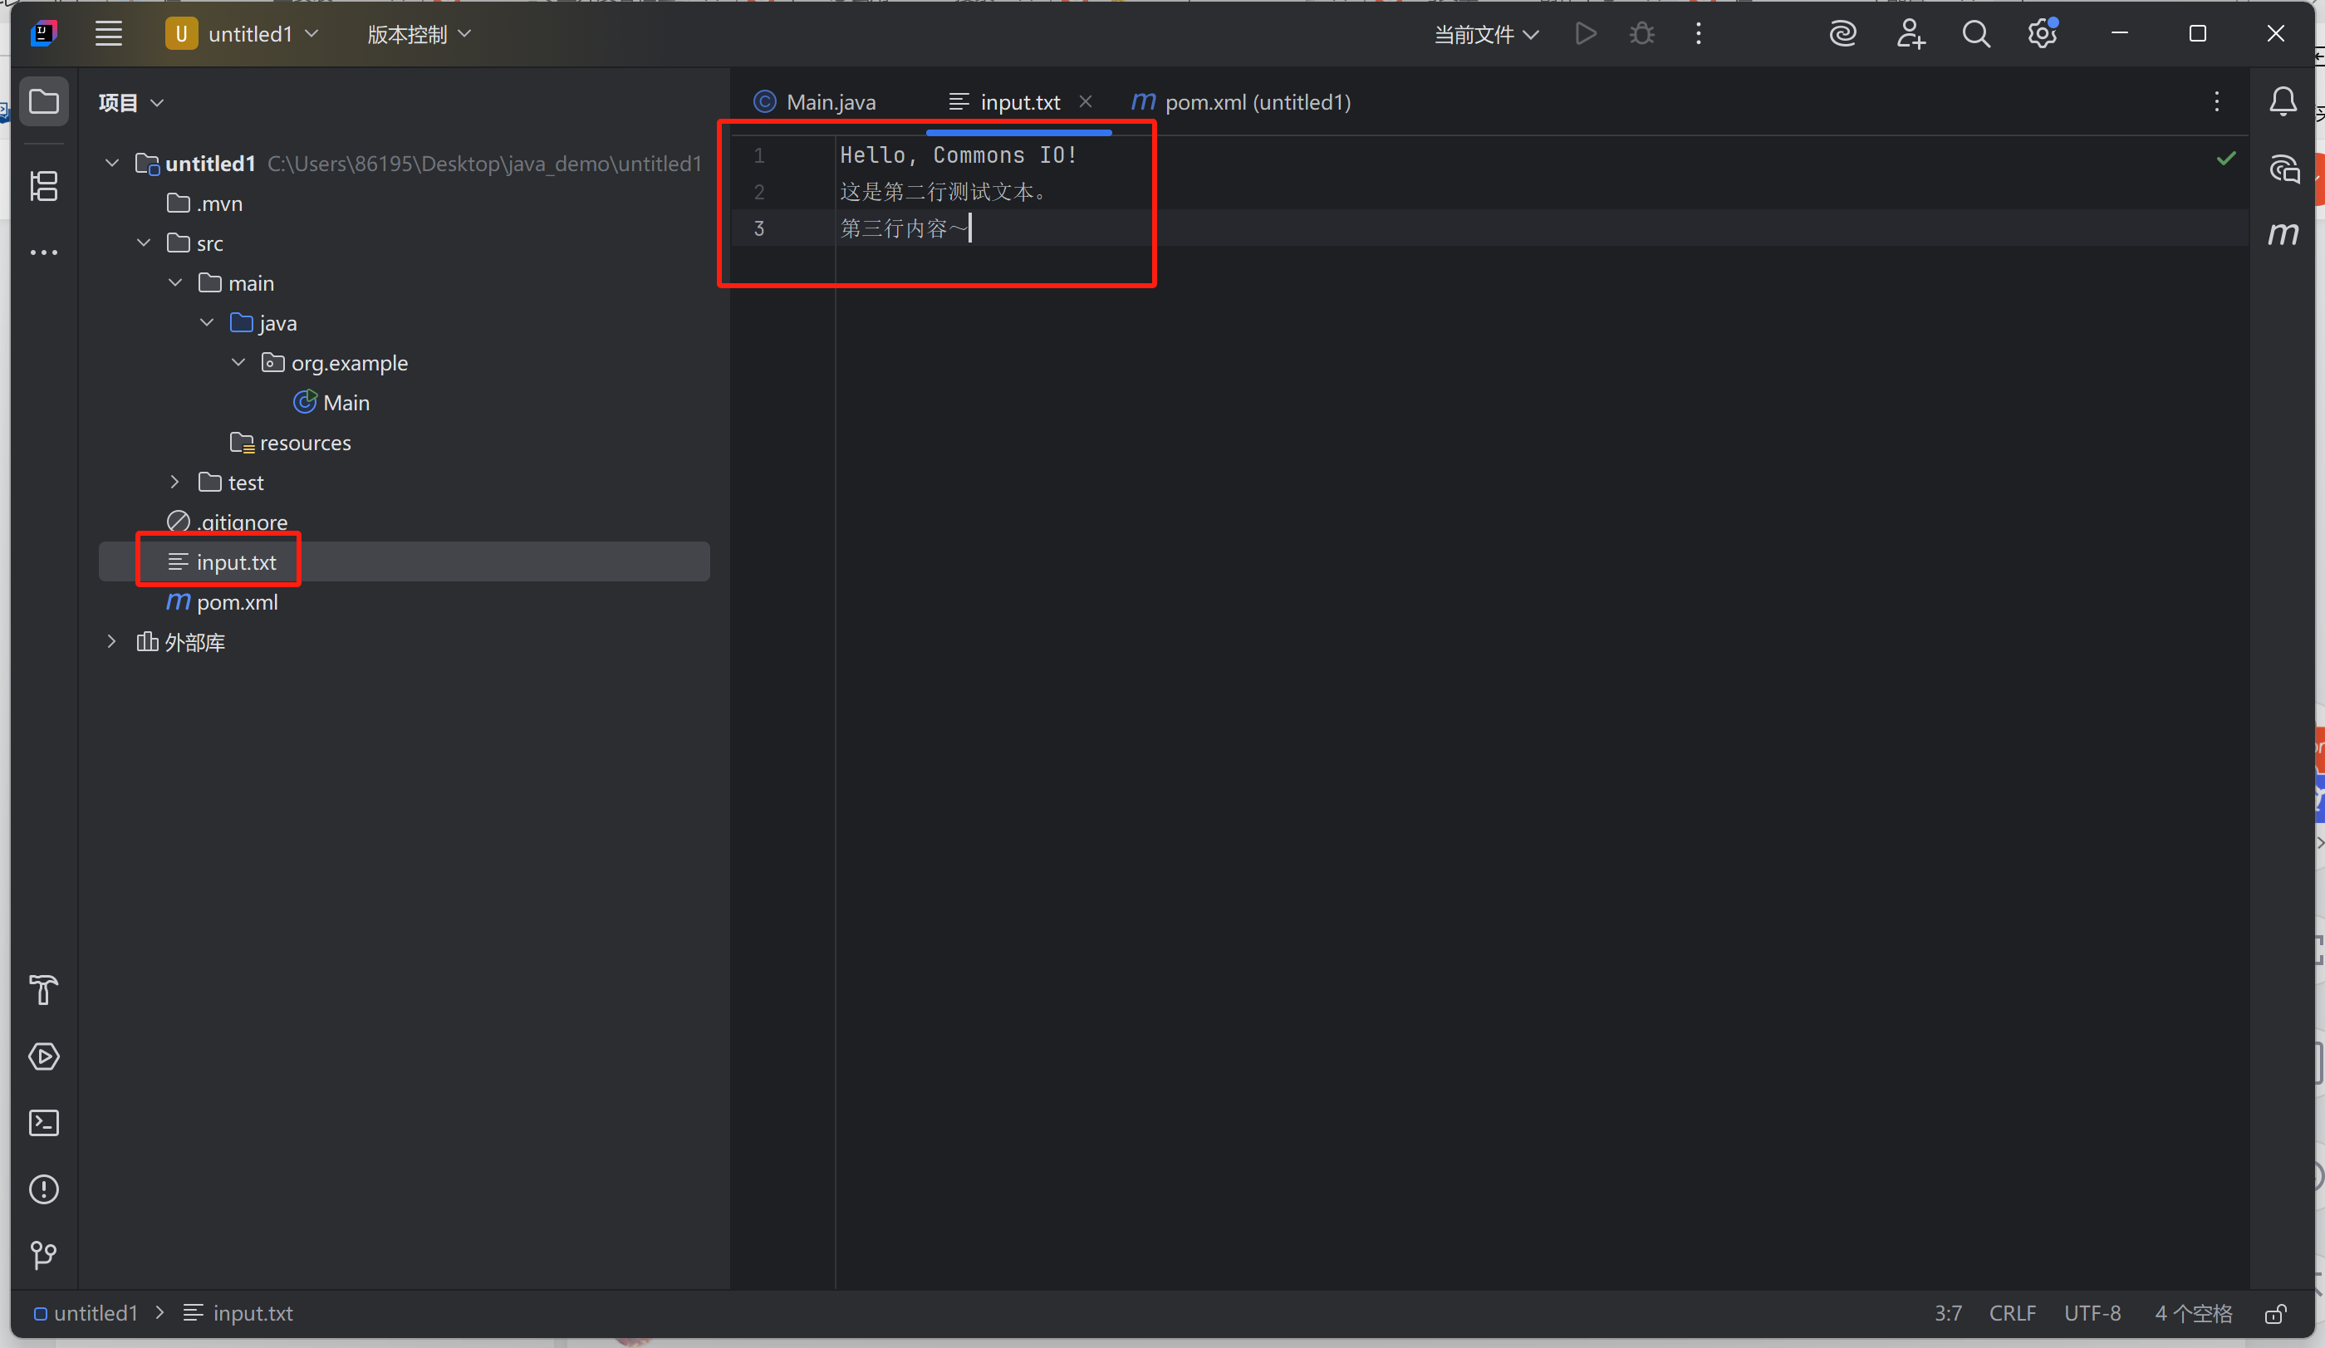Open the Services run tool window
This screenshot has height=1348, width=2325.
pyautogui.click(x=43, y=1056)
